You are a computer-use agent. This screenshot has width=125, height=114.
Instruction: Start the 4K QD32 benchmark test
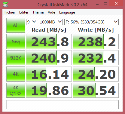click(x=16, y=90)
